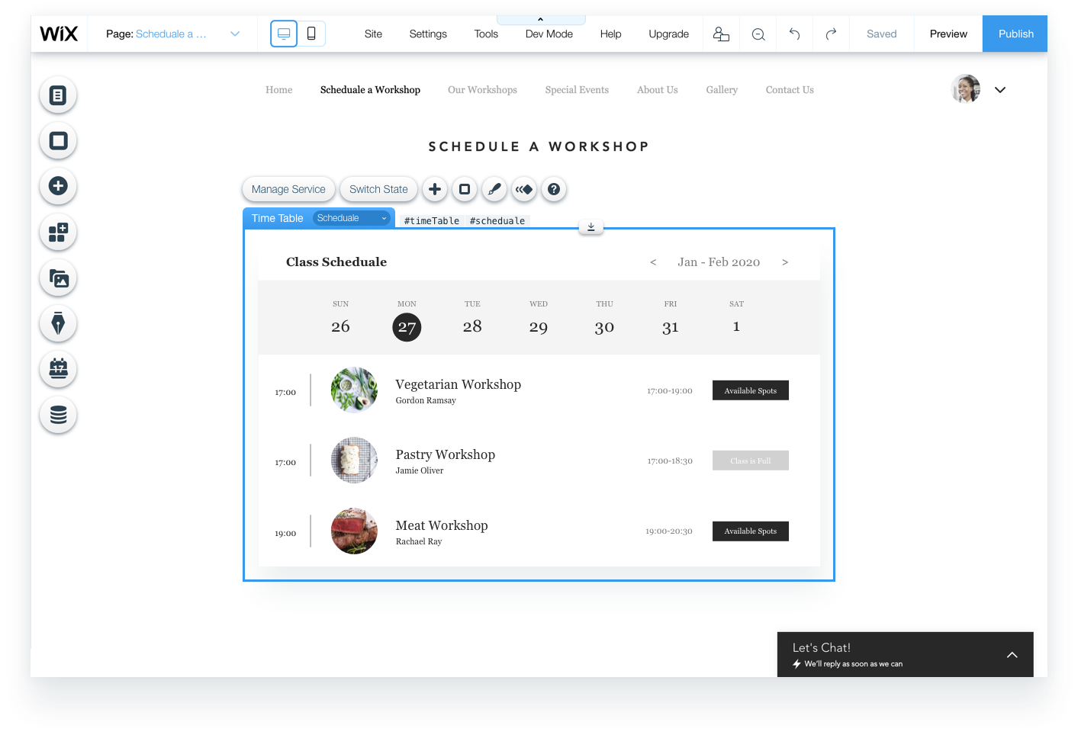Click the widget stretch download handle

tap(591, 226)
